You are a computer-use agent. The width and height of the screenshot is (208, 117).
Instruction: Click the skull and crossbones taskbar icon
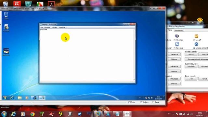click(70, 114)
